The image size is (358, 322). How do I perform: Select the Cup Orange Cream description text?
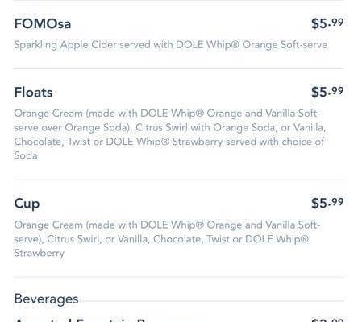coord(167,239)
